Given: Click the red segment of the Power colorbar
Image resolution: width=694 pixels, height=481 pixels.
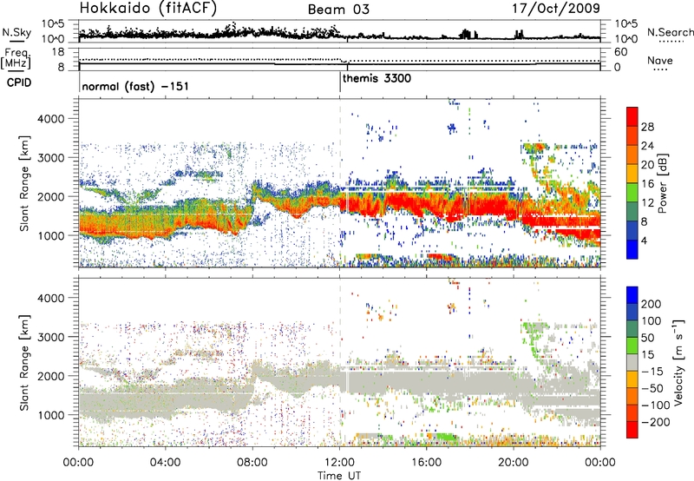Looking at the screenshot, I should coord(632,116).
